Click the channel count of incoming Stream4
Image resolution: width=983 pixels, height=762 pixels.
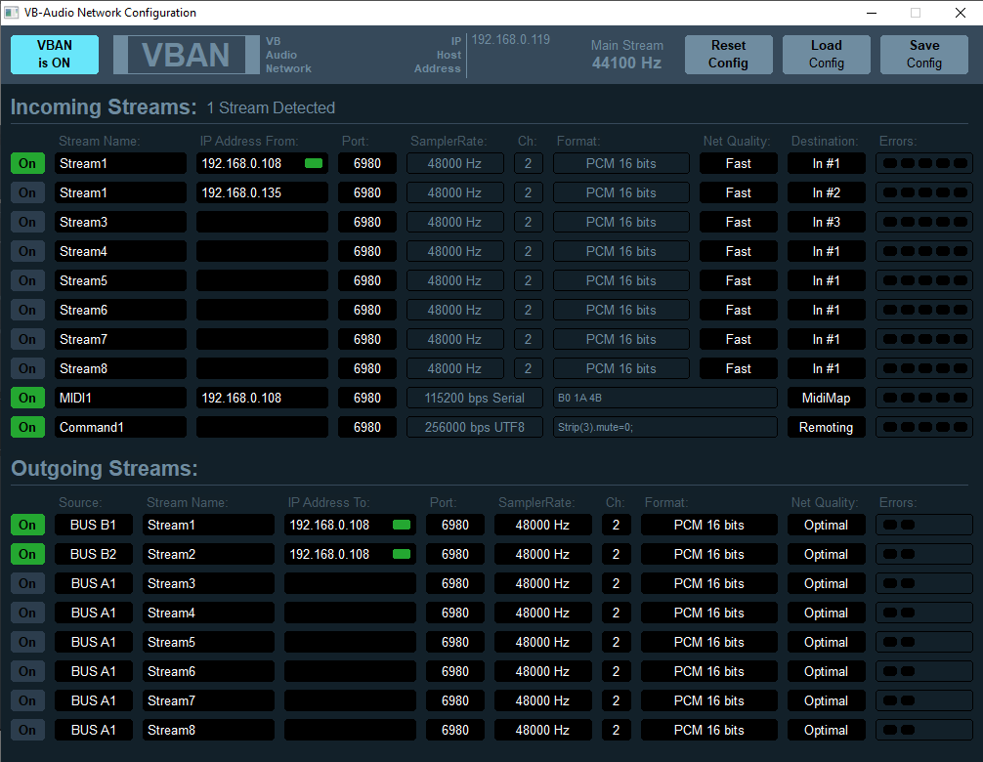[528, 251]
